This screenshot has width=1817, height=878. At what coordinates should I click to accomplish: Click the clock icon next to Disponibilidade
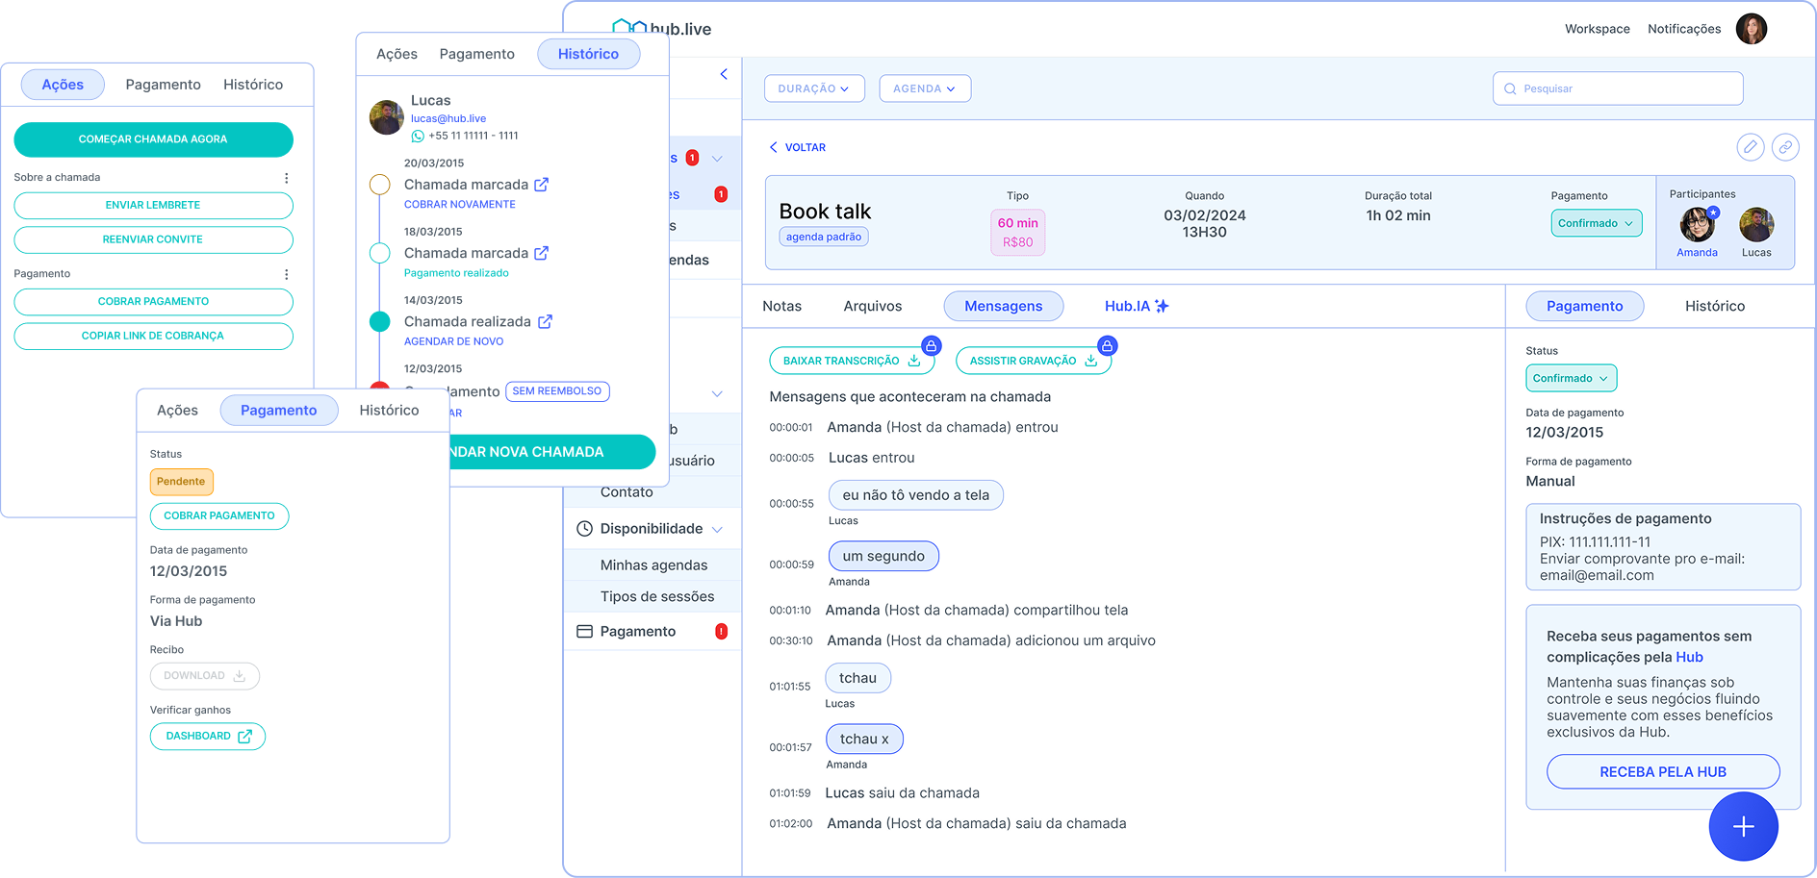pos(583,528)
